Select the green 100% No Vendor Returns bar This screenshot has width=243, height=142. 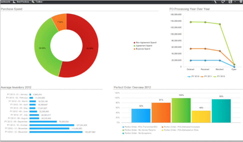tap(181, 110)
